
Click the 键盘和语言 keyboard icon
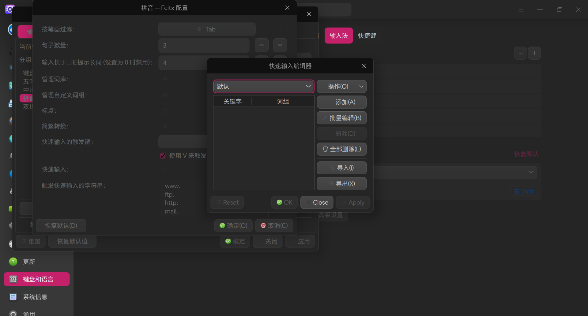(13, 279)
